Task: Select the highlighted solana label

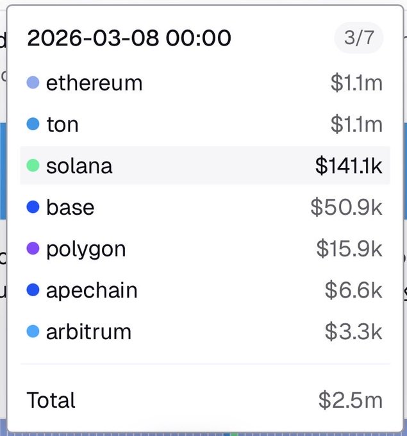Action: pyautogui.click(x=79, y=166)
